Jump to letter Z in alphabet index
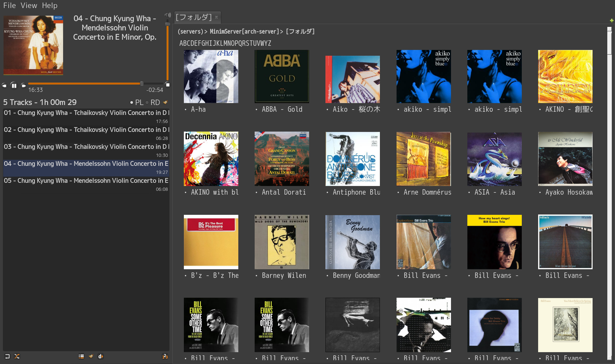The width and height of the screenshot is (615, 364). (269, 43)
